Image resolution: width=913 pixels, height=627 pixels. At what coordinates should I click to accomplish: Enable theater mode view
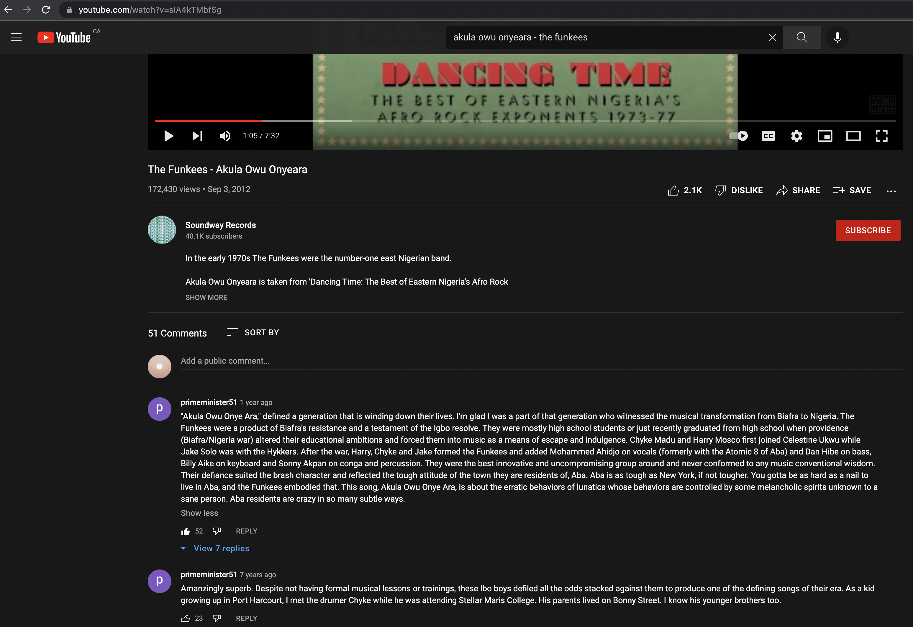click(x=853, y=136)
